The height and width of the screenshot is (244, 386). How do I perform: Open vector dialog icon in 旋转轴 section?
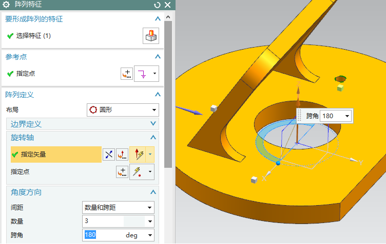pyautogui.click(x=122, y=154)
